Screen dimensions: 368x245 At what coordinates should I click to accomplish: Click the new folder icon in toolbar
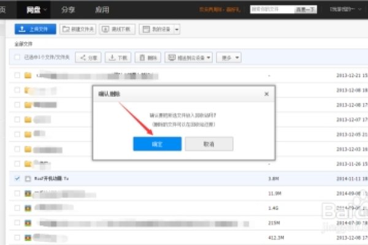click(x=66, y=29)
